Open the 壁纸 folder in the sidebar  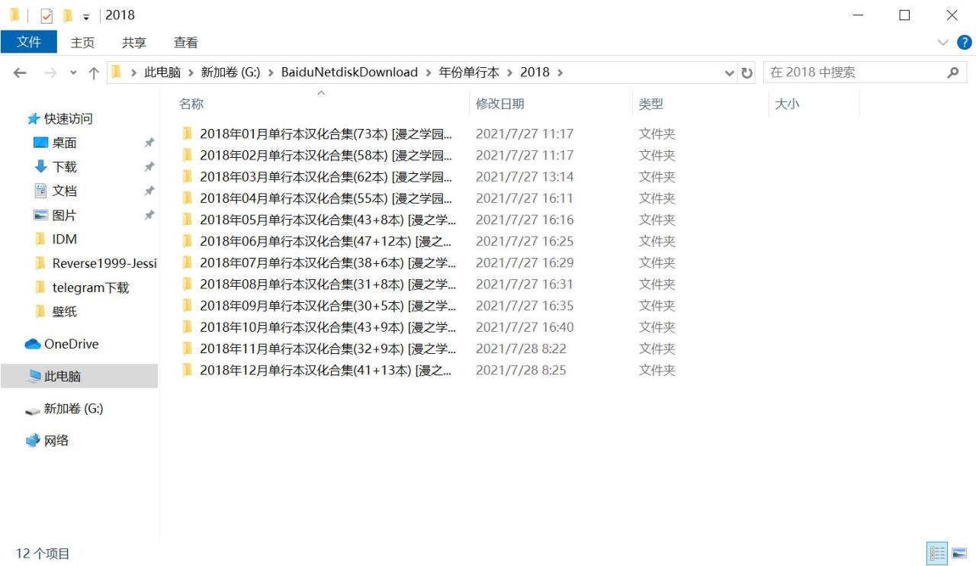64,311
